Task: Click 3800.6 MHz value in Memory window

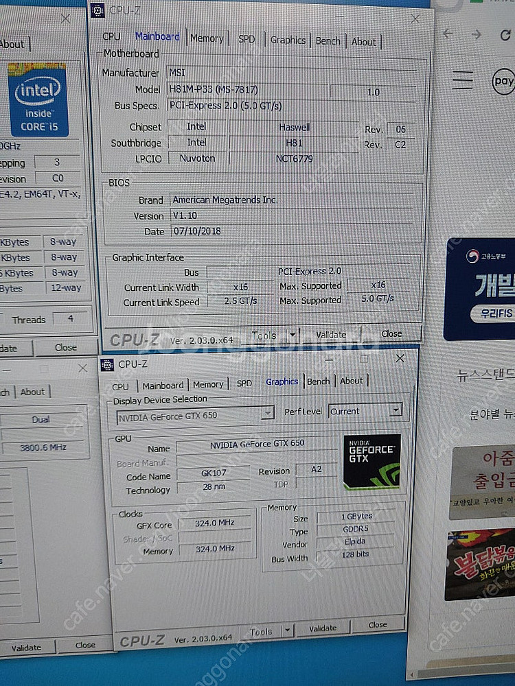Action: pyautogui.click(x=43, y=447)
